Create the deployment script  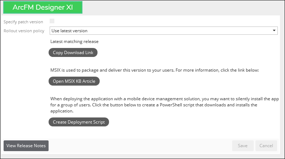79,122
